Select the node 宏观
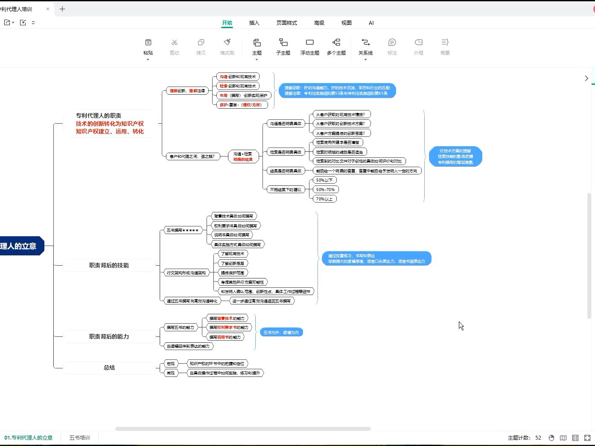 (171, 364)
